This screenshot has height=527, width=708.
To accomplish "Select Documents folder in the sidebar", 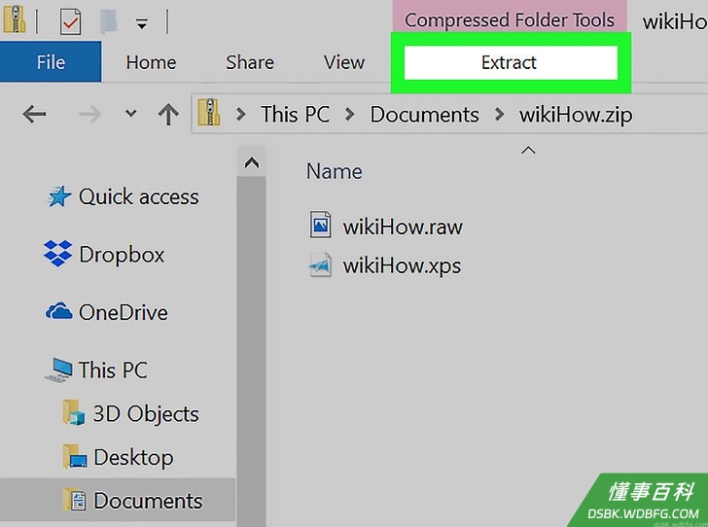I will pos(148,501).
